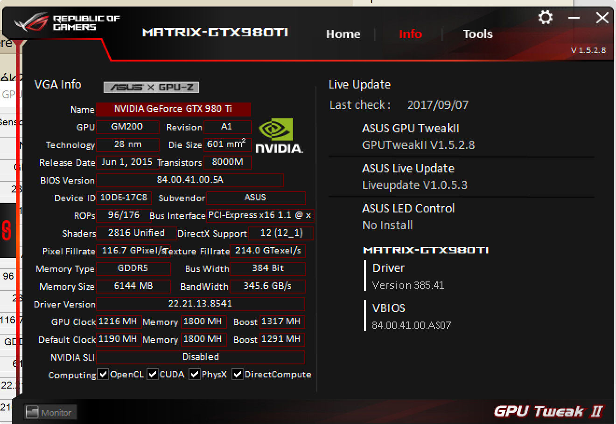Click the Pixel Fillrate value 116.7 GPixel/s
The image size is (616, 424).
[x=133, y=251]
